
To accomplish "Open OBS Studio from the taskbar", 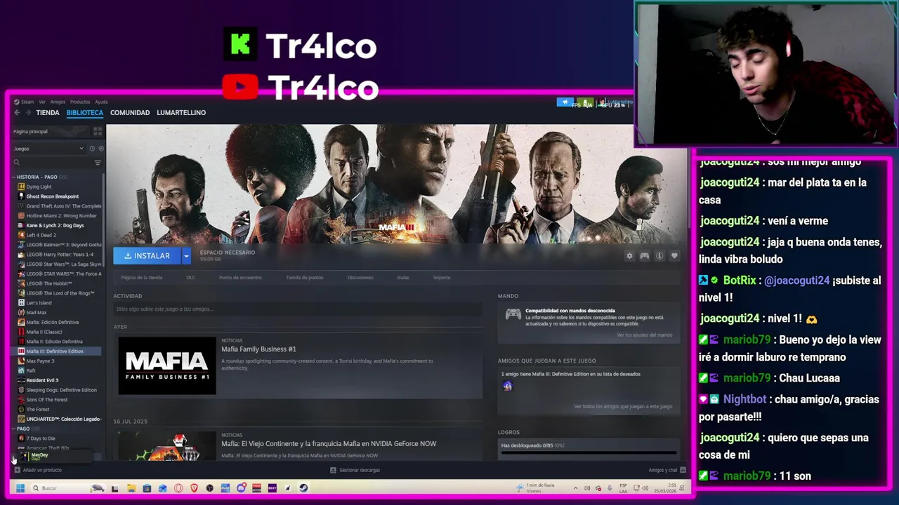I will point(209,488).
